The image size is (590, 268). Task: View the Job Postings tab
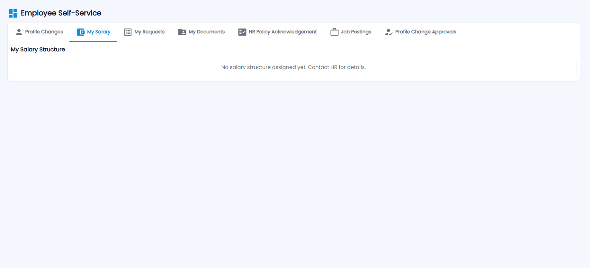pos(351,32)
